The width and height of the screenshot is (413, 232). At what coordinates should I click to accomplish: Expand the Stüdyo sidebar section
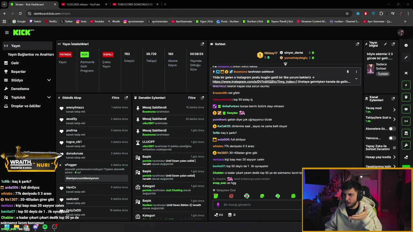coord(49,80)
